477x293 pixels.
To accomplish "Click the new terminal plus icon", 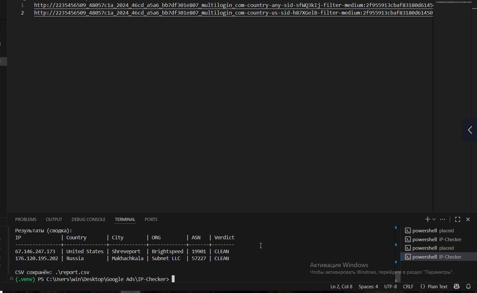I will click(x=427, y=219).
